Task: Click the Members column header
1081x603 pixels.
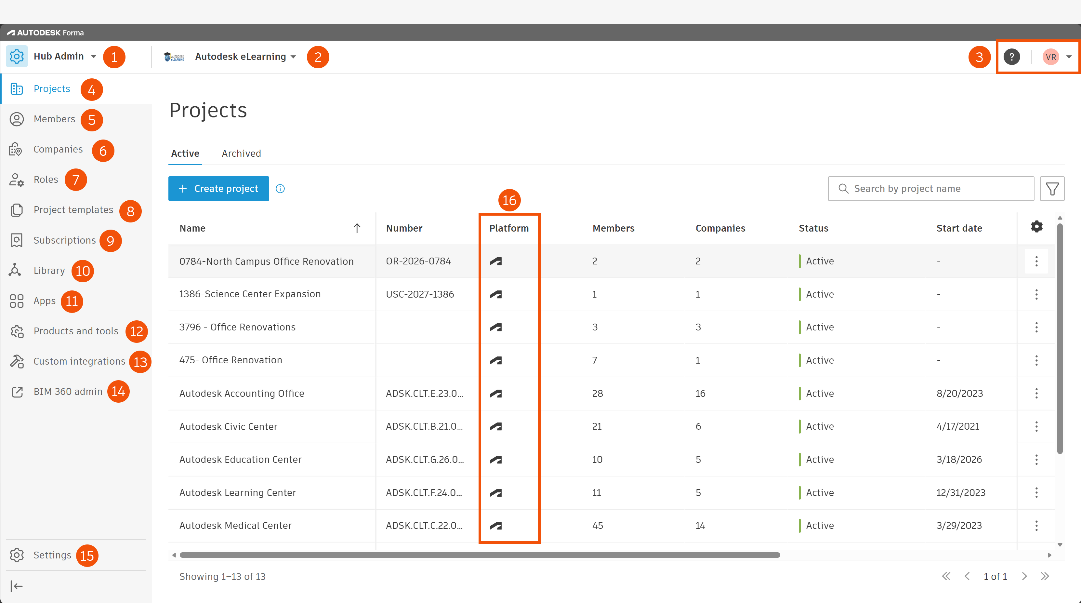Action: pos(613,228)
